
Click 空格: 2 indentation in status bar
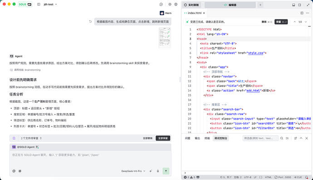pos(238,177)
